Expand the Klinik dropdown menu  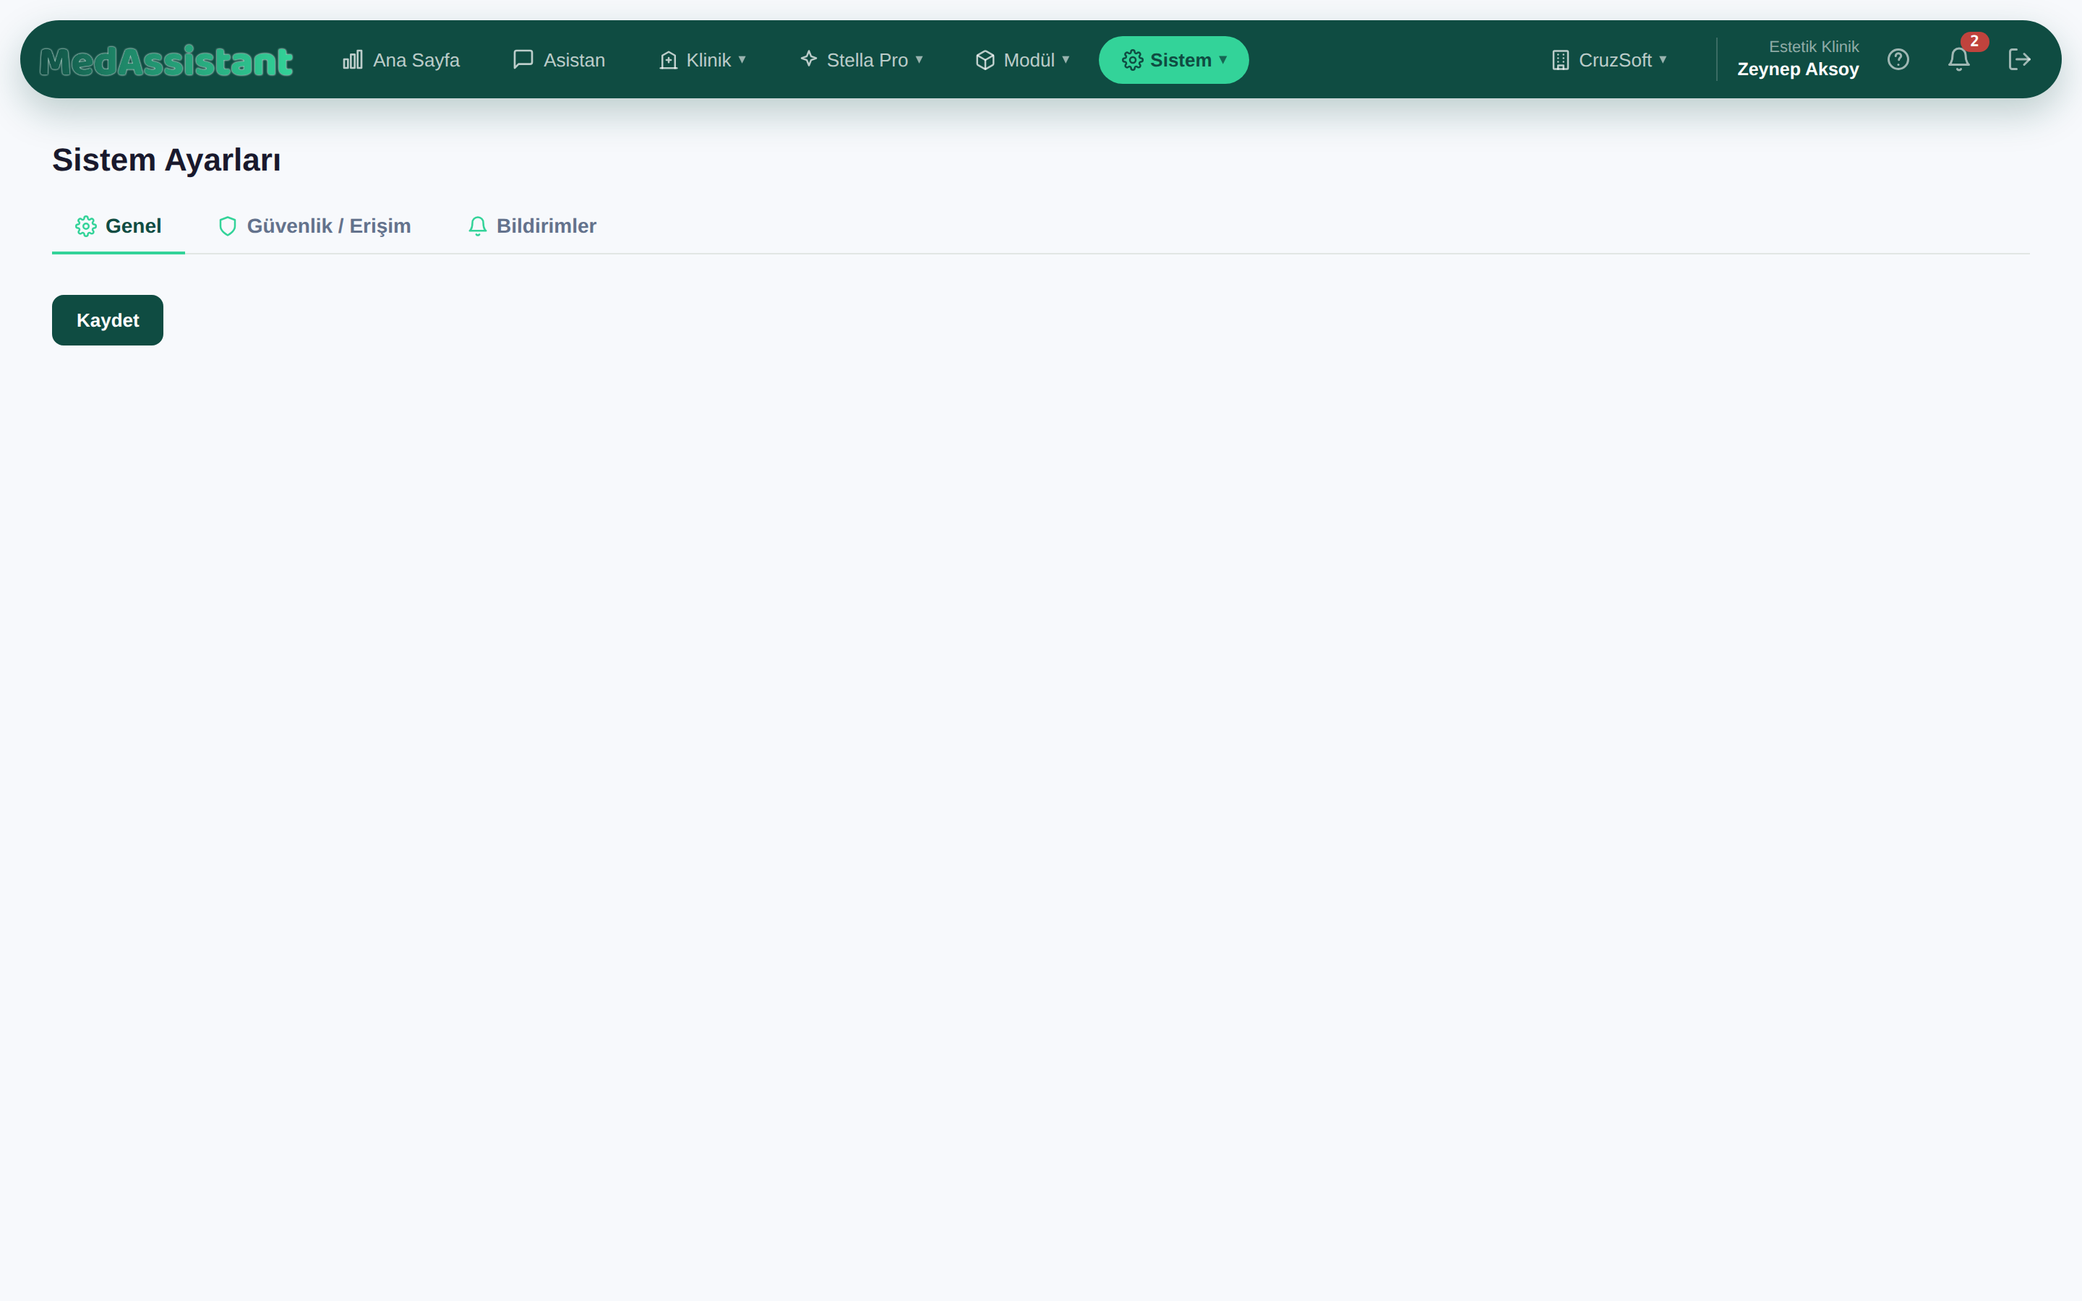[702, 59]
